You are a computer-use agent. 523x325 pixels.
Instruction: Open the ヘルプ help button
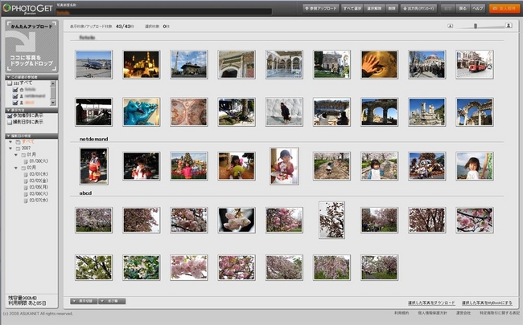[478, 8]
